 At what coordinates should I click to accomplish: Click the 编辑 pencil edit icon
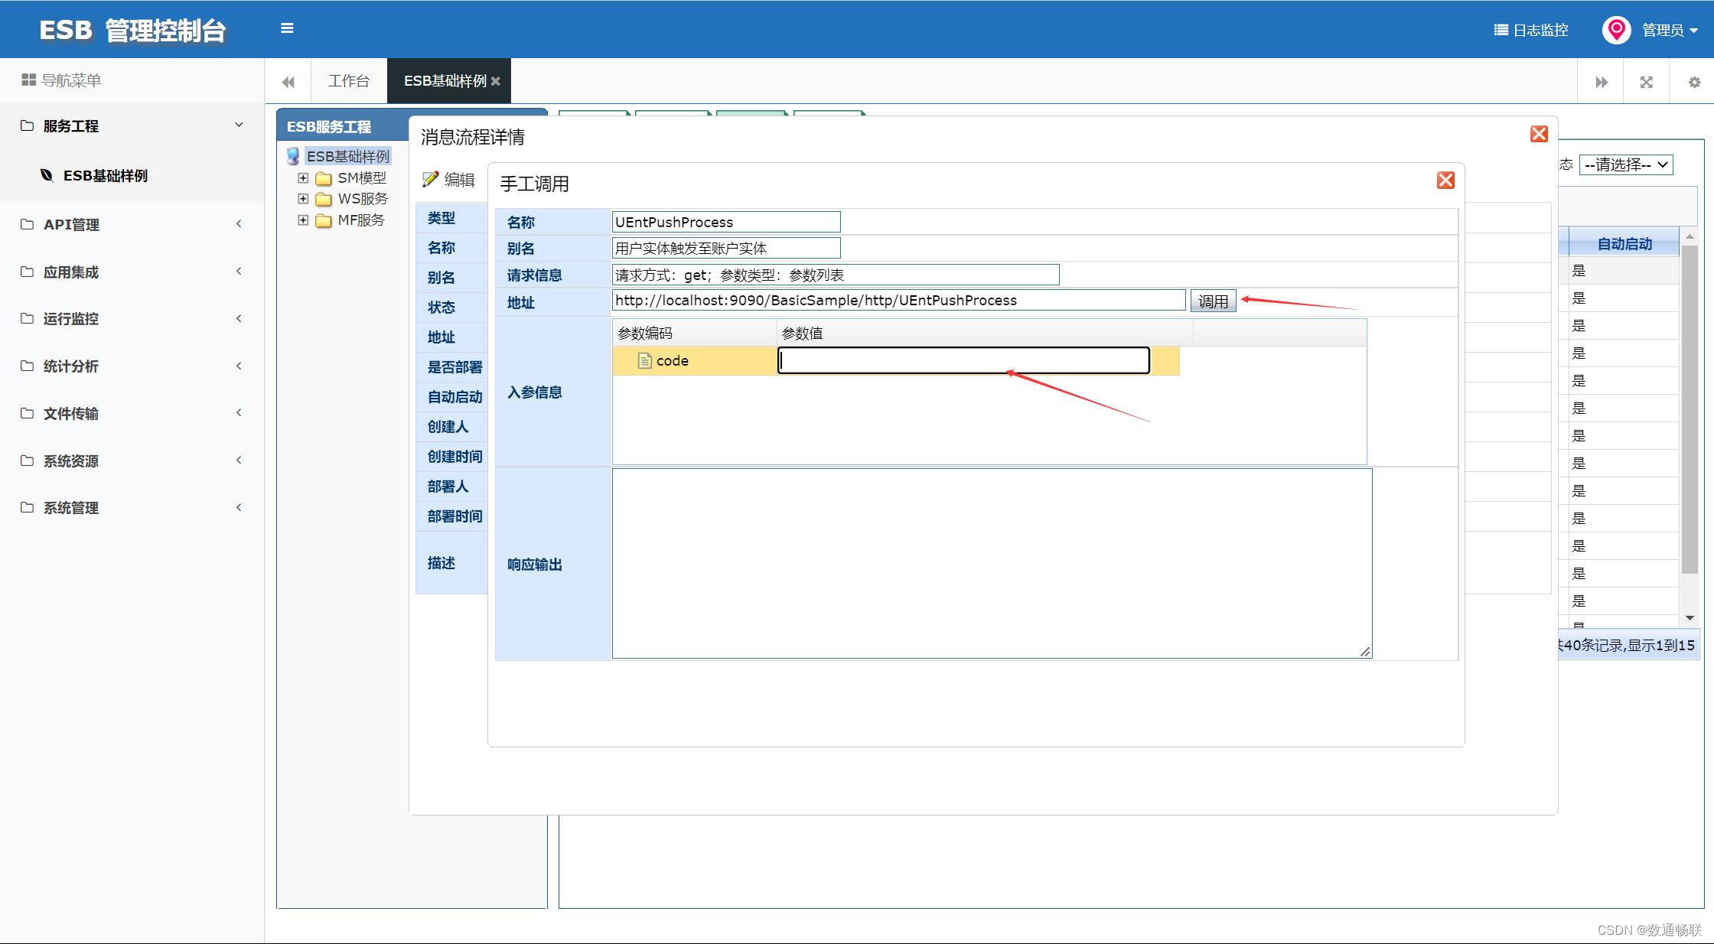tap(431, 179)
